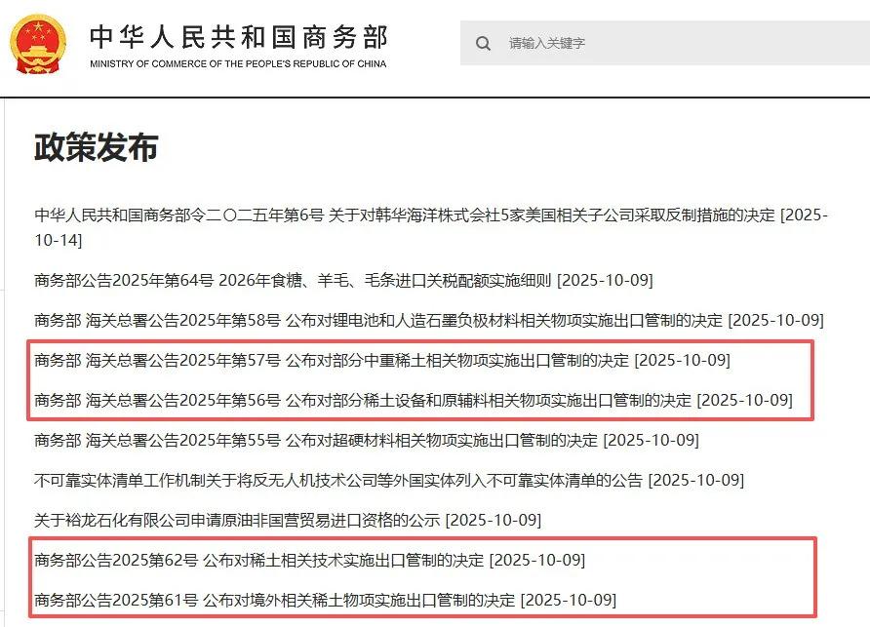Open 公告第56号 稀土设备和原辅料 link
Image resolution: width=870 pixels, height=627 pixels.
point(414,400)
